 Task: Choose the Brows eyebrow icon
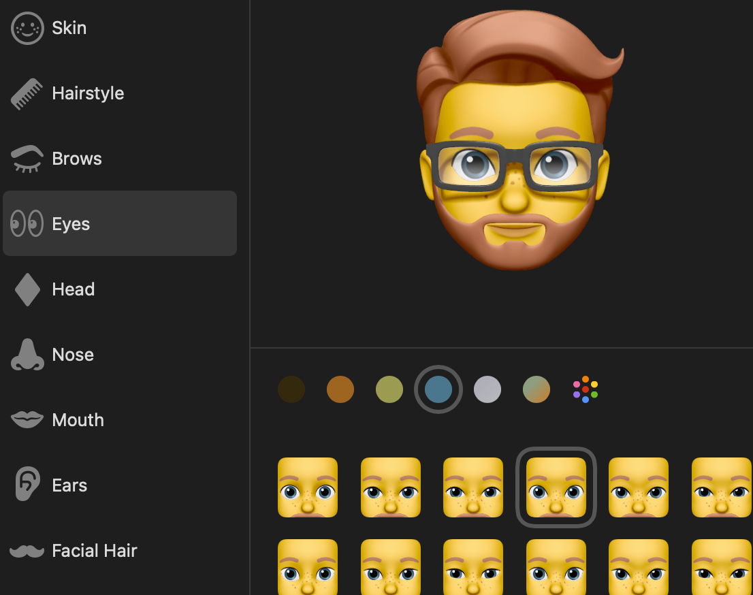point(27,159)
